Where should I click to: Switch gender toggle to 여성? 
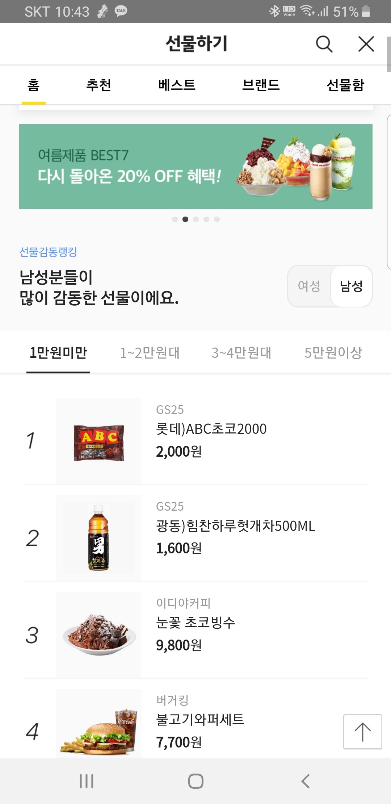click(309, 286)
